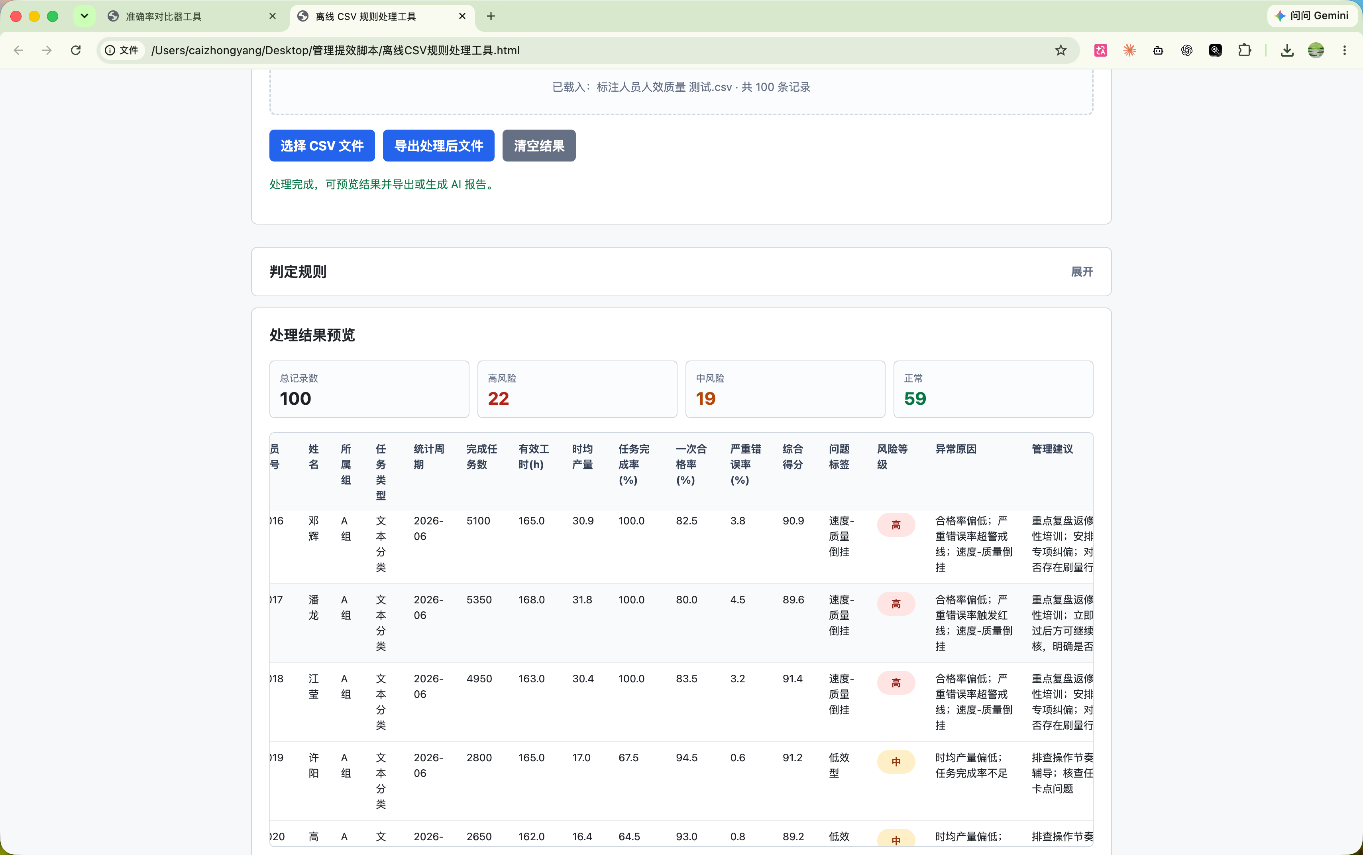Click the 选择 CSV 文件 button
The width and height of the screenshot is (1363, 855).
[322, 145]
